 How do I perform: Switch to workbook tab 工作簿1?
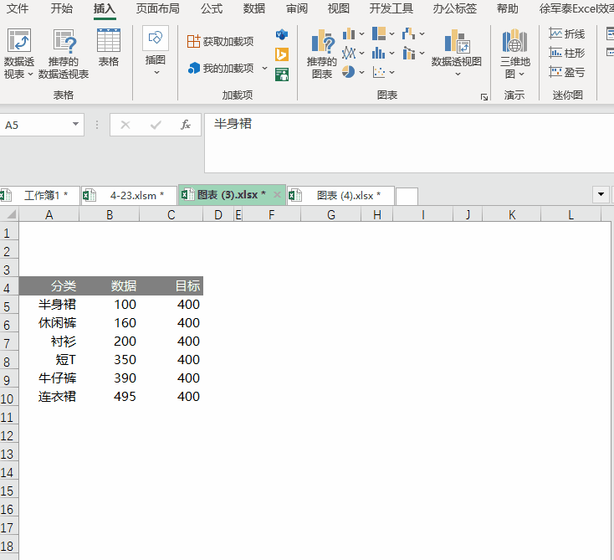click(x=40, y=195)
